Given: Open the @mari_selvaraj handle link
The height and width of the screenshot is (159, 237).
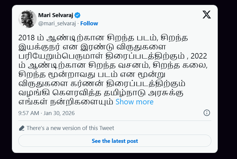Looking at the screenshot, I should [x=57, y=23].
